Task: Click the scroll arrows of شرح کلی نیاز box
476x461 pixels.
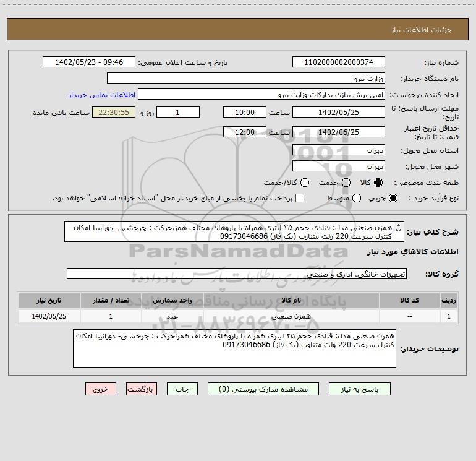Action: click(x=399, y=227)
